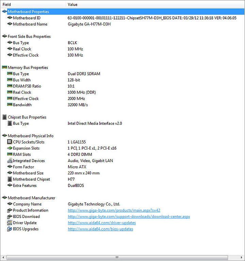245x261 pixels.
Task: Click the Field column header
Action: pyautogui.click(x=33, y=4)
